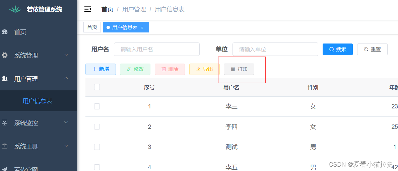Click the RuoYi green leaf logo
The width and height of the screenshot is (398, 171).
(x=15, y=9)
